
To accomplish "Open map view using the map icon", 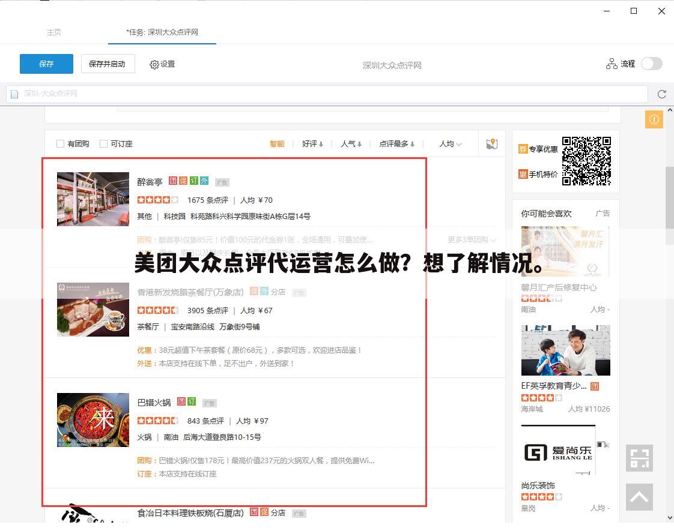I will 491,143.
